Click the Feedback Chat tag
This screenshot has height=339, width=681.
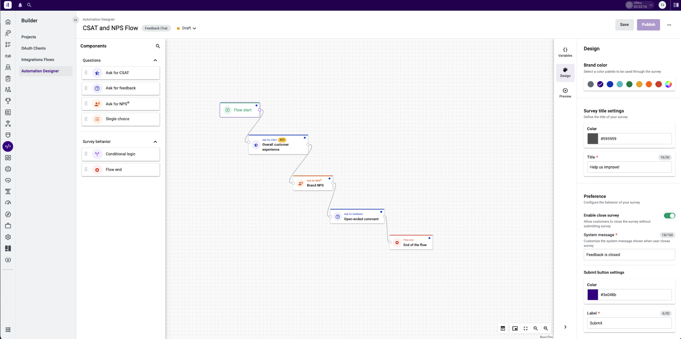tap(156, 28)
